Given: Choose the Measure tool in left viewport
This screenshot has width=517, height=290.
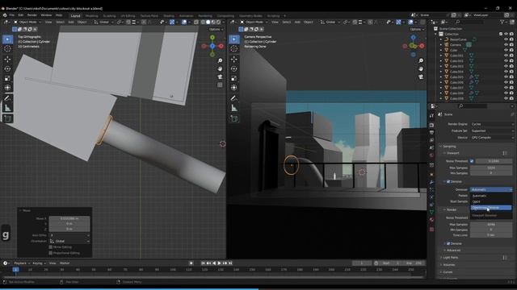Looking at the screenshot, I should pos(7,108).
